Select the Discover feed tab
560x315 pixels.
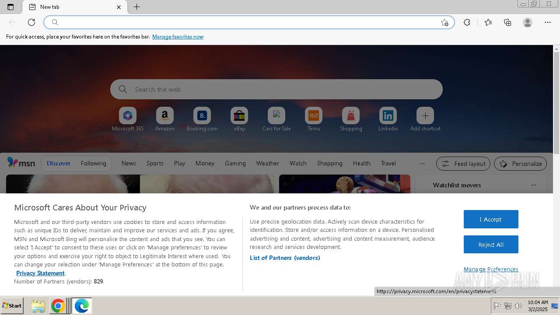tap(59, 163)
